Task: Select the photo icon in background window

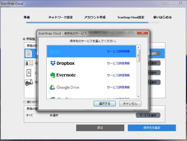Action: coord(29,82)
